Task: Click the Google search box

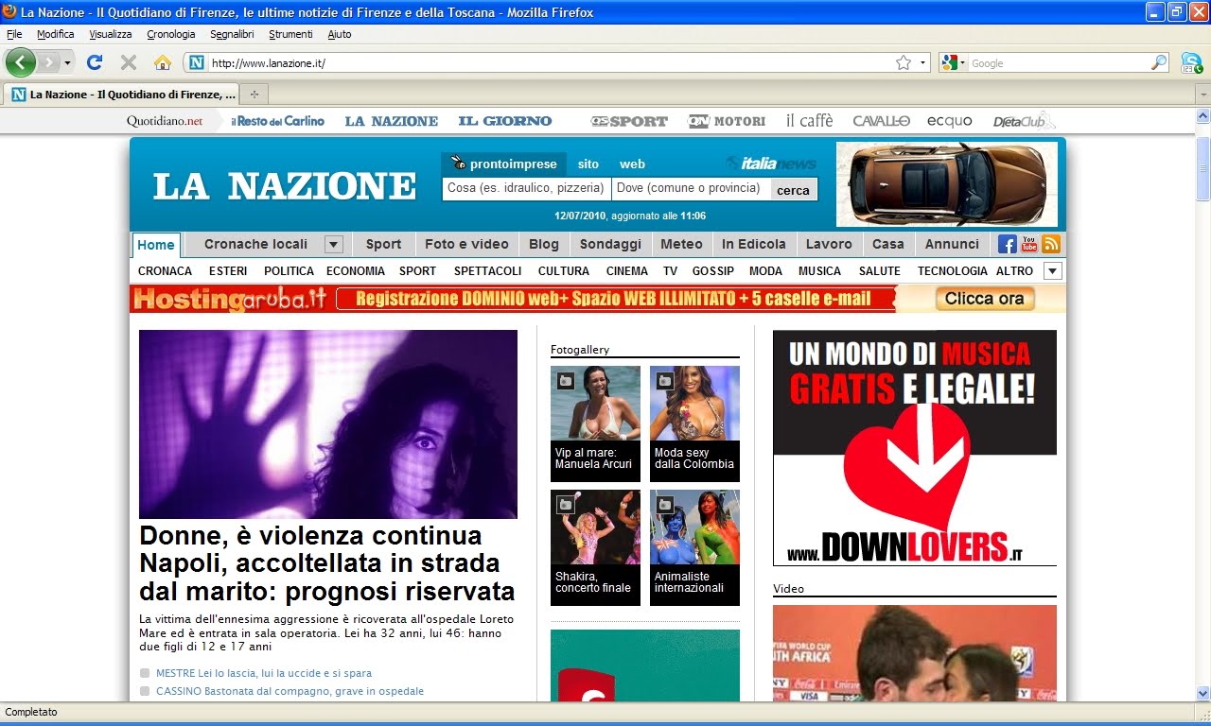Action: tap(1060, 62)
